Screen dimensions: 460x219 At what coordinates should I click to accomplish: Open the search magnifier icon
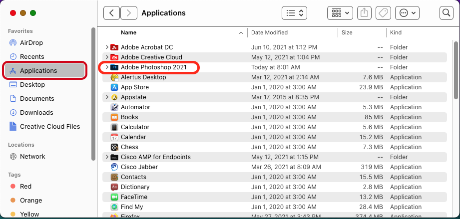(x=446, y=13)
